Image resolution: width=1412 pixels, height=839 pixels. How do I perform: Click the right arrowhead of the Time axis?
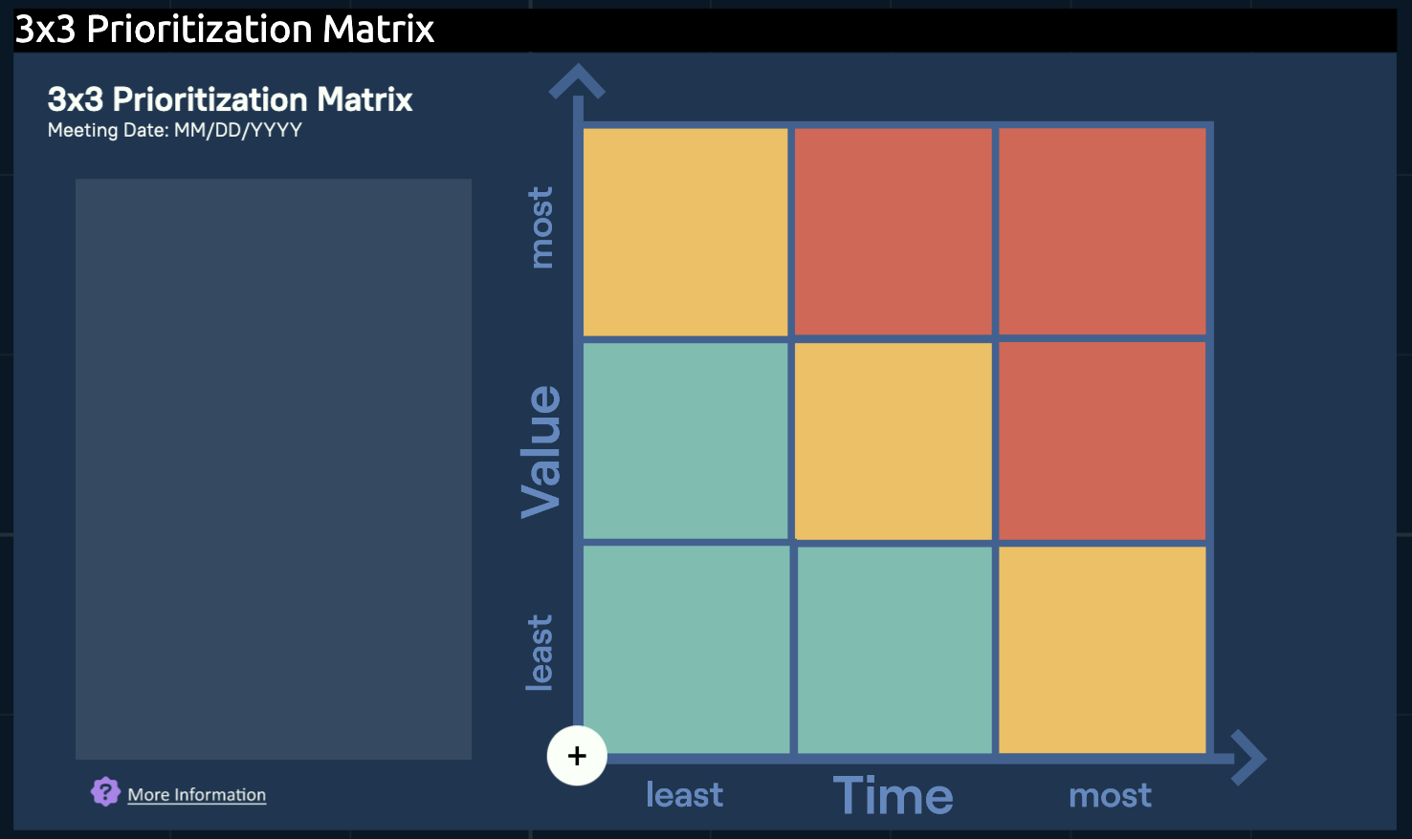pyautogui.click(x=1248, y=758)
